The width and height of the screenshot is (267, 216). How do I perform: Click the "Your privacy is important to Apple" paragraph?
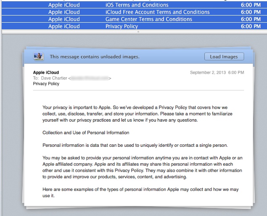[137, 114]
